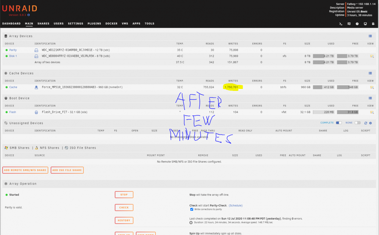Open the terminal icon in top bar
379x235 pixels.
pyautogui.click(x=341, y=23)
